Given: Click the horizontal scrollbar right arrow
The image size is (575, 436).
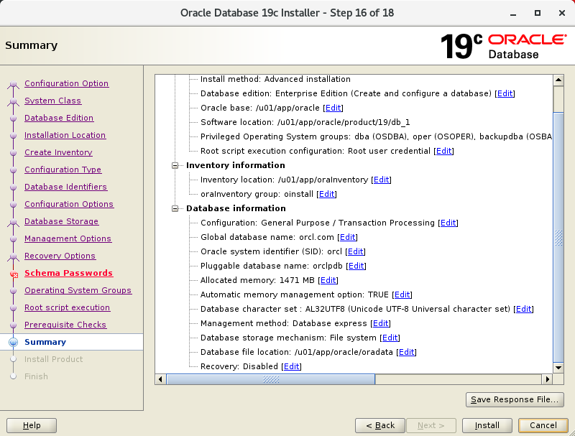Looking at the screenshot, I should (x=547, y=379).
